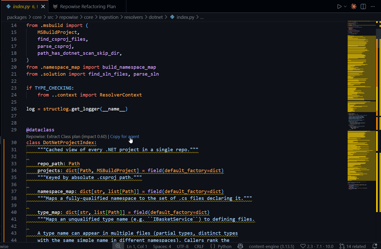Click 'type_map' field on line 40
This screenshot has width=381, height=249.
coord(49,212)
